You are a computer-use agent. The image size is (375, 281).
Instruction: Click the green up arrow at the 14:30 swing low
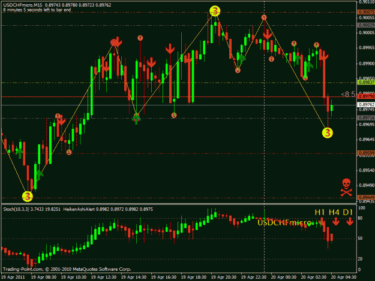(x=136, y=119)
